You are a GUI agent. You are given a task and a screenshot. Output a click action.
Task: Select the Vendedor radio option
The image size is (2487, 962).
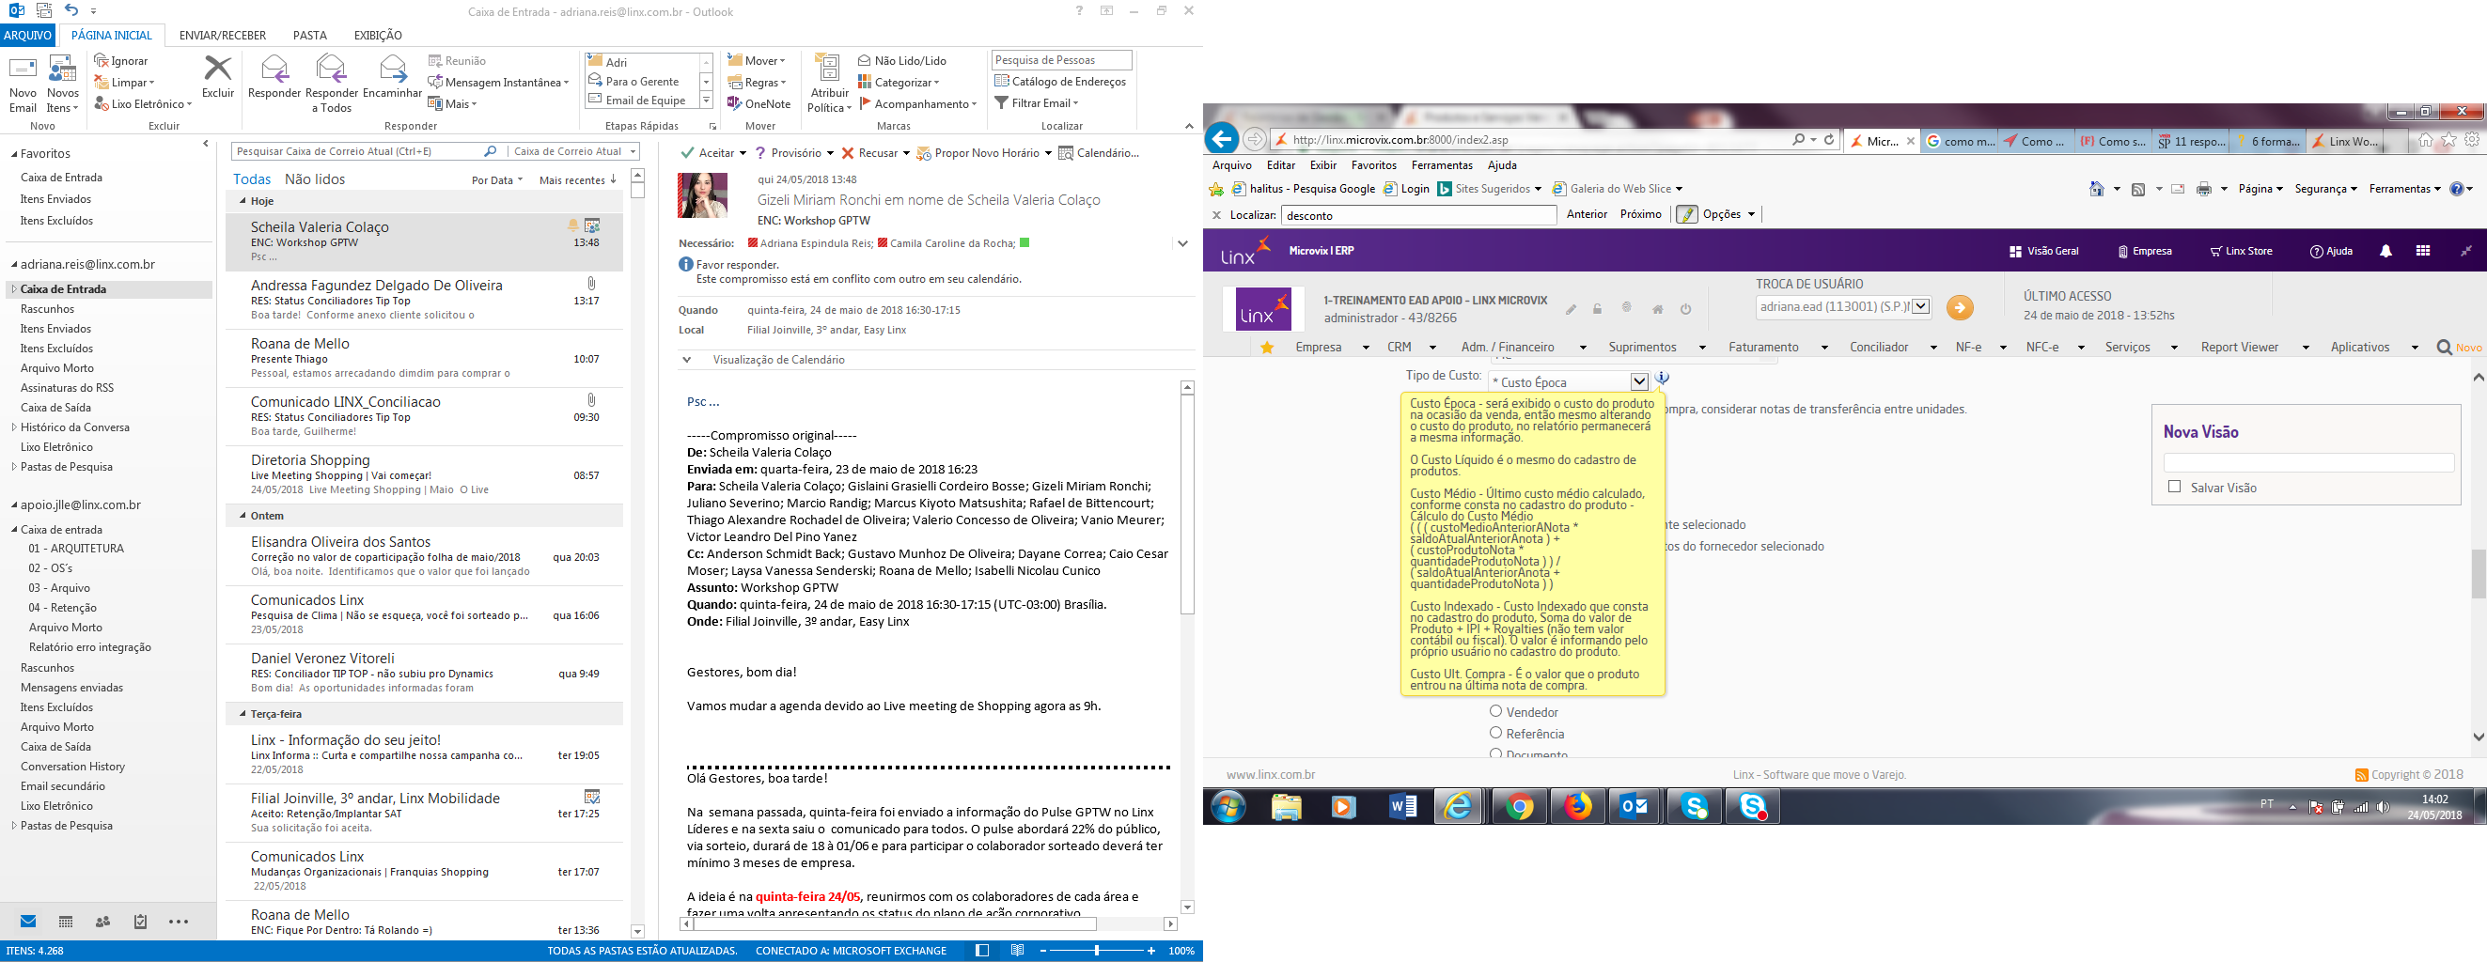(1495, 711)
